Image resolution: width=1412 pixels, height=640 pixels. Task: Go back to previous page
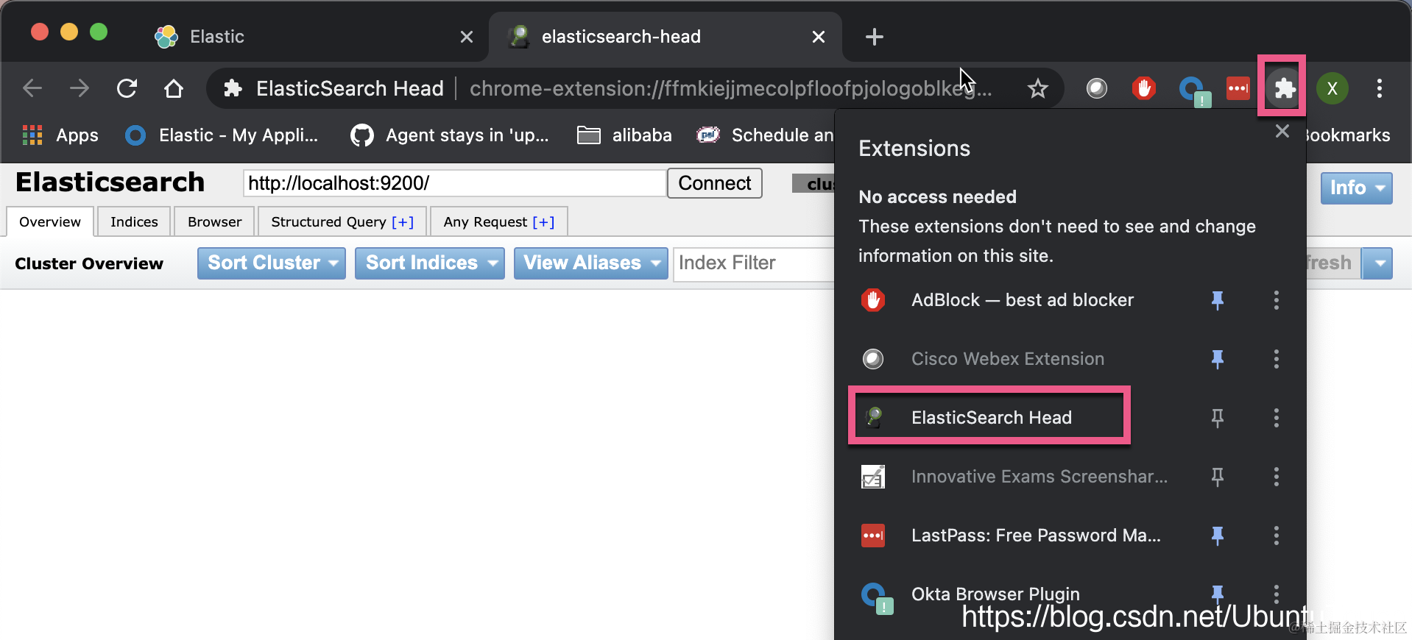pyautogui.click(x=32, y=89)
